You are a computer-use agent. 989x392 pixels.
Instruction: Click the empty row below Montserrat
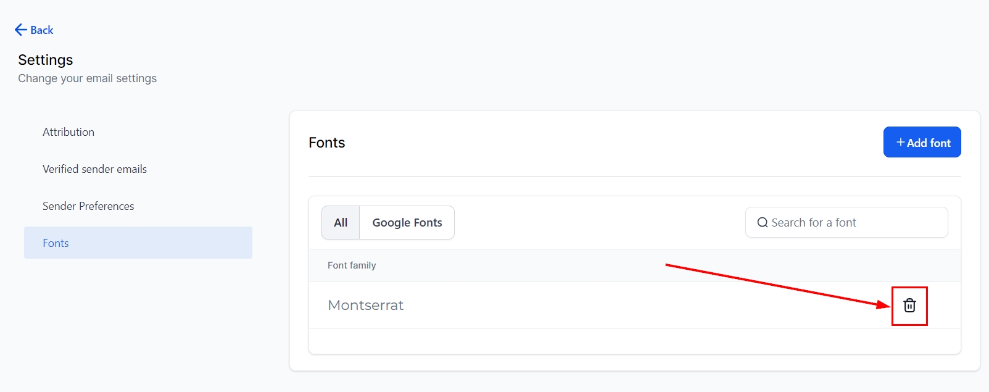pos(634,341)
